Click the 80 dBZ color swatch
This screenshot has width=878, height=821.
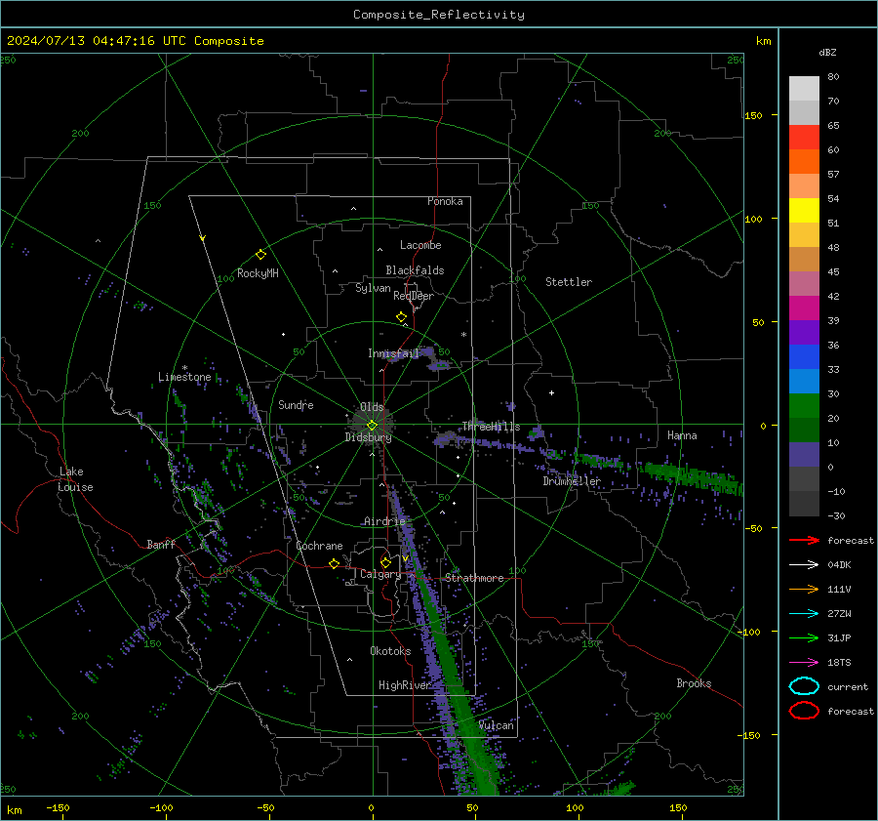804,88
